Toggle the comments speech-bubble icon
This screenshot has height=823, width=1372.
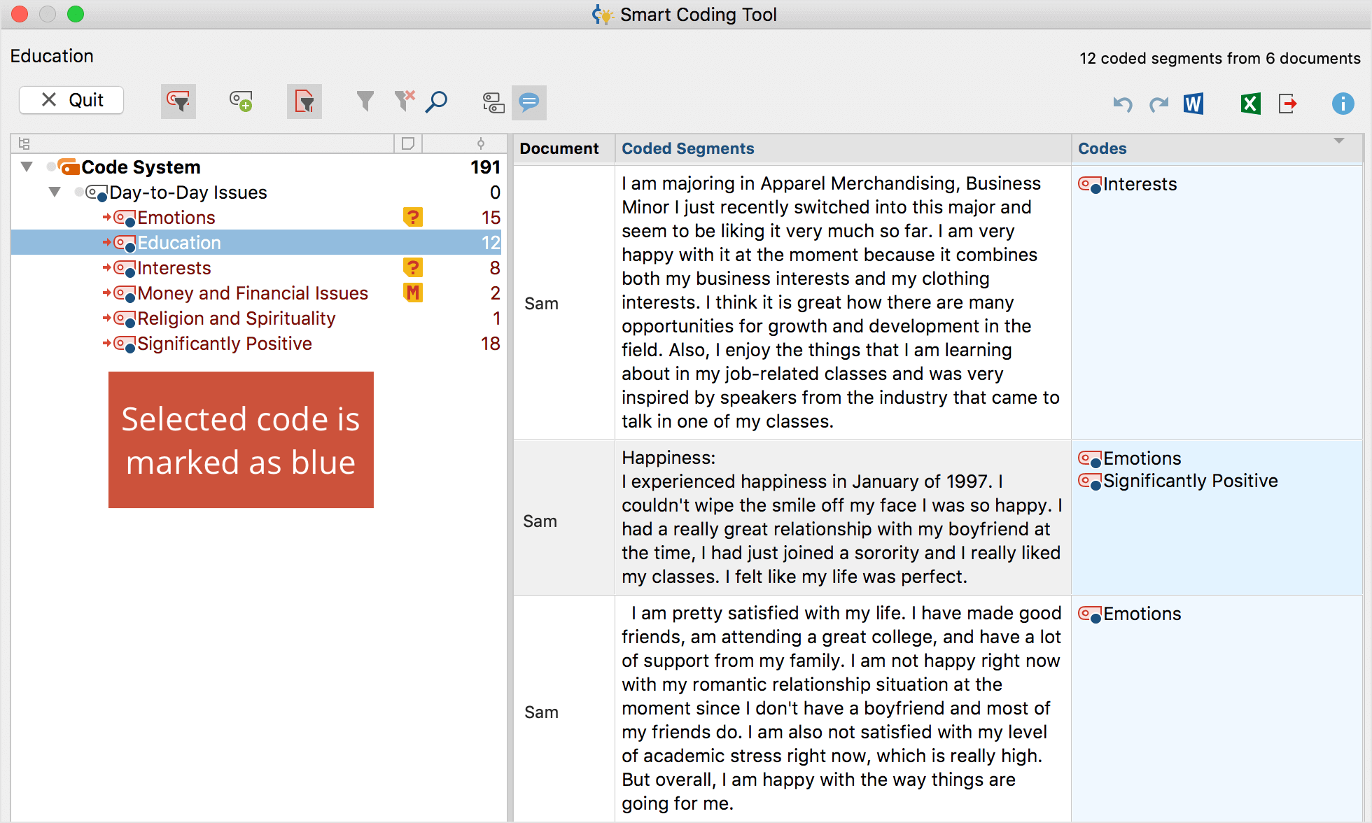point(529,102)
